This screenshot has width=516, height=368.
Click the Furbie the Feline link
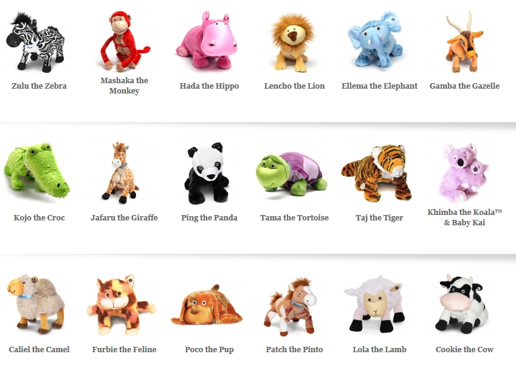pos(125,349)
